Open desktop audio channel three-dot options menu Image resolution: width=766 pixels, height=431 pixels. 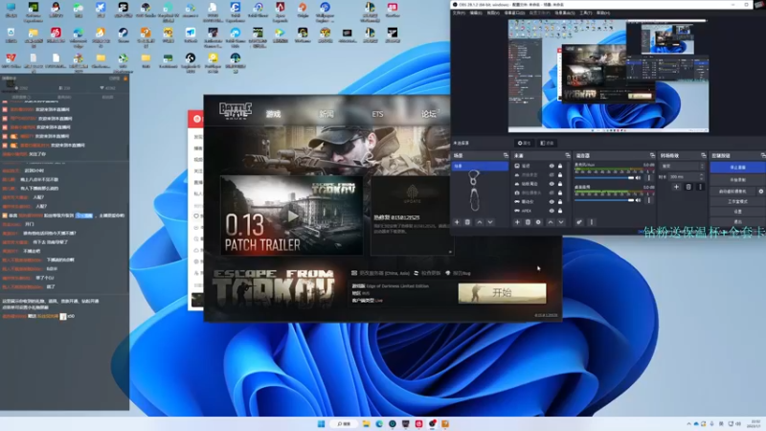tap(649, 200)
